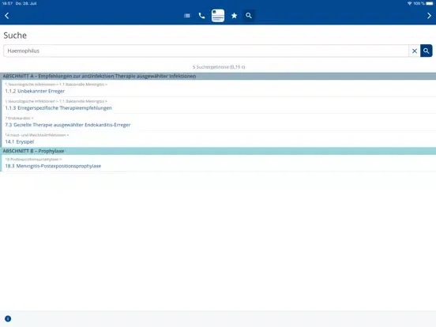
Task: Click the breadcrumb above 1.1.3 Erregerspezifische Therapieempfehlungen
Action: [56, 101]
